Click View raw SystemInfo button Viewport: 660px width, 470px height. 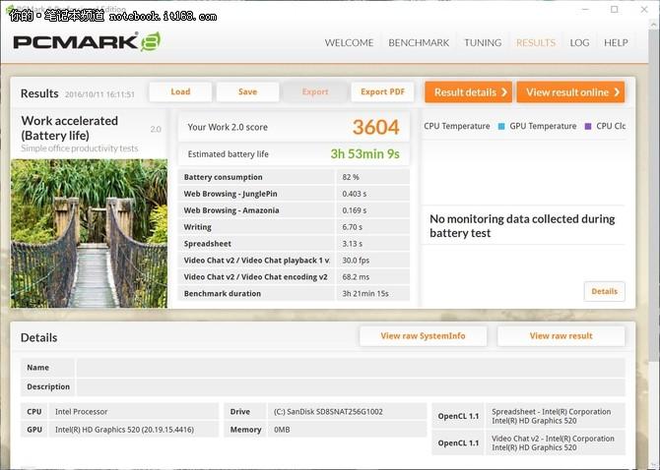tap(423, 336)
